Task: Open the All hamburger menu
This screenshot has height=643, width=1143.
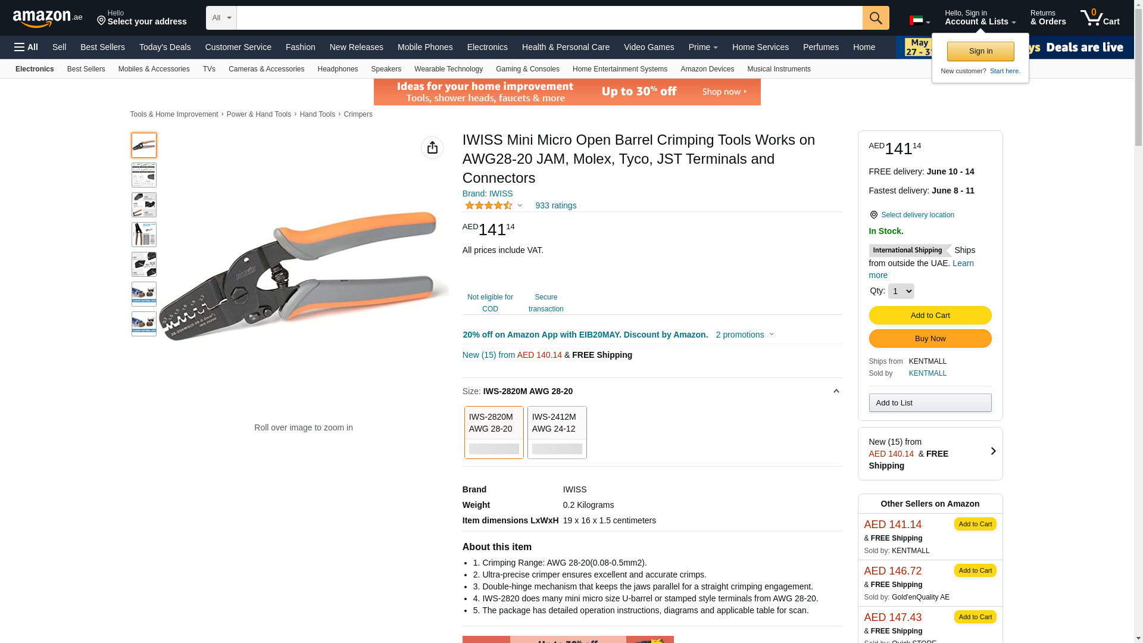Action: pyautogui.click(x=26, y=47)
